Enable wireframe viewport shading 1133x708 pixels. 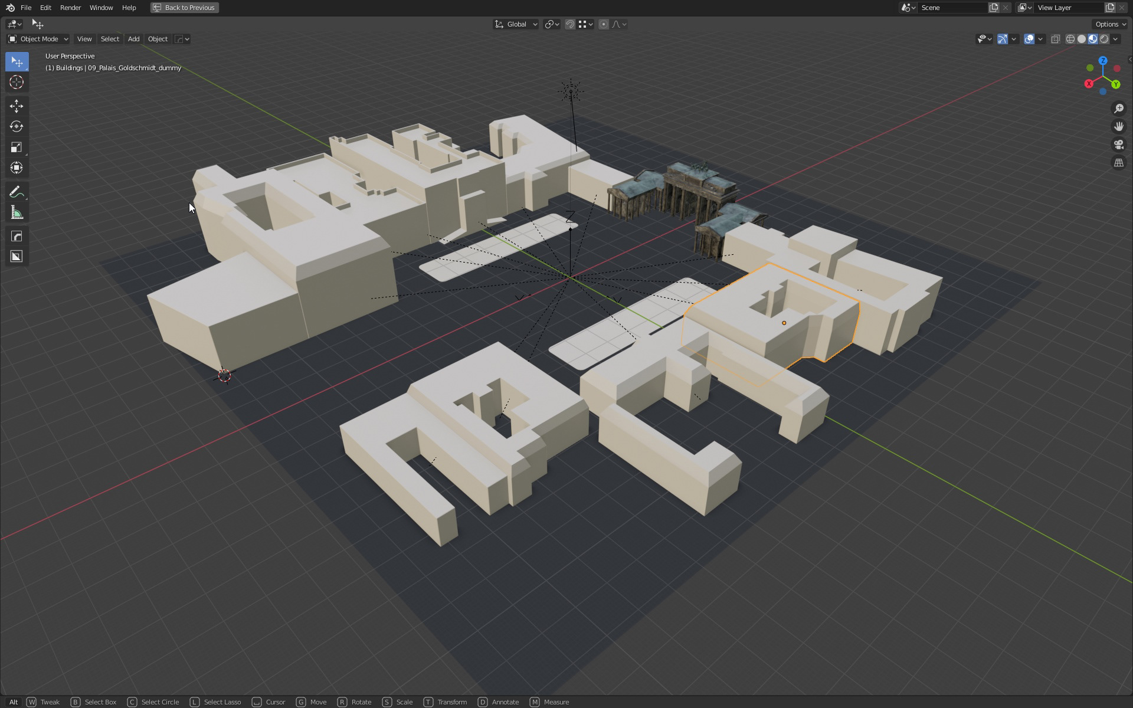point(1070,38)
